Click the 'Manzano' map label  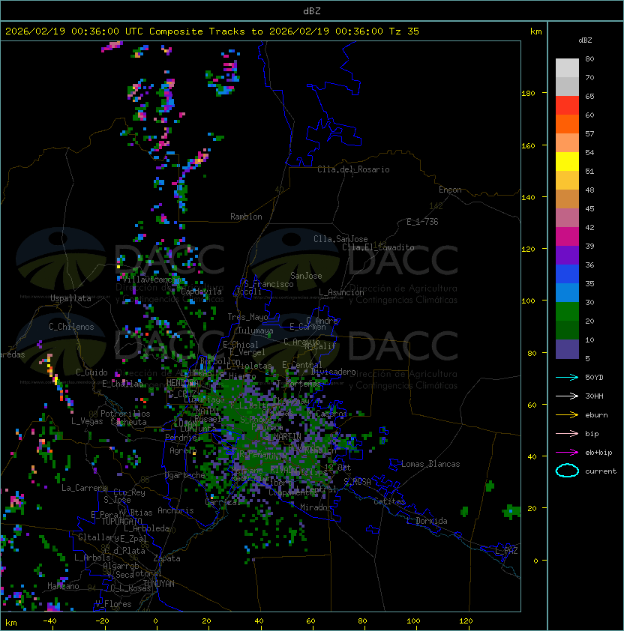point(63,586)
